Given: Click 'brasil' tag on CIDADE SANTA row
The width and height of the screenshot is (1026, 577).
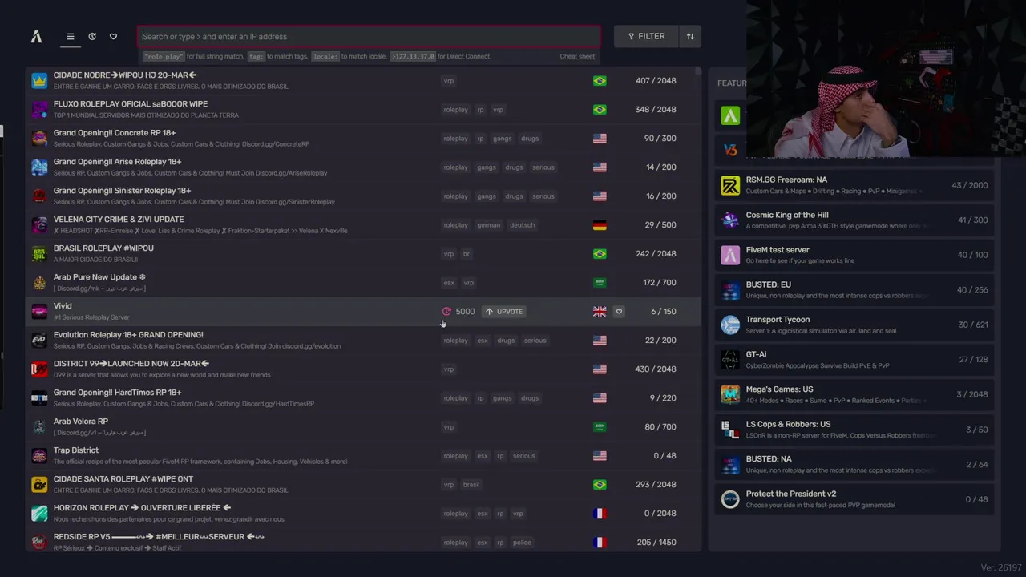Looking at the screenshot, I should (x=471, y=485).
